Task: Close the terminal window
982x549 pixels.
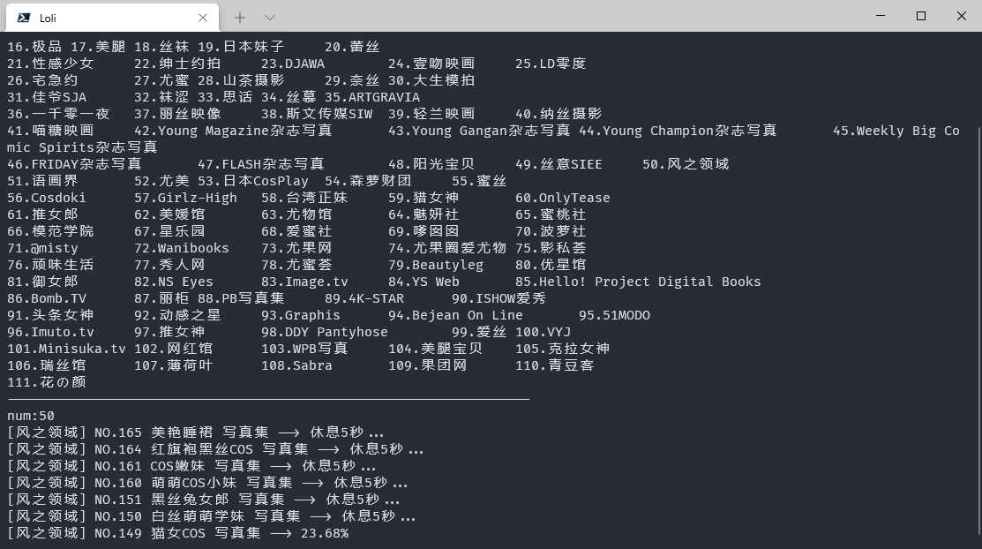Action: pyautogui.click(x=962, y=16)
